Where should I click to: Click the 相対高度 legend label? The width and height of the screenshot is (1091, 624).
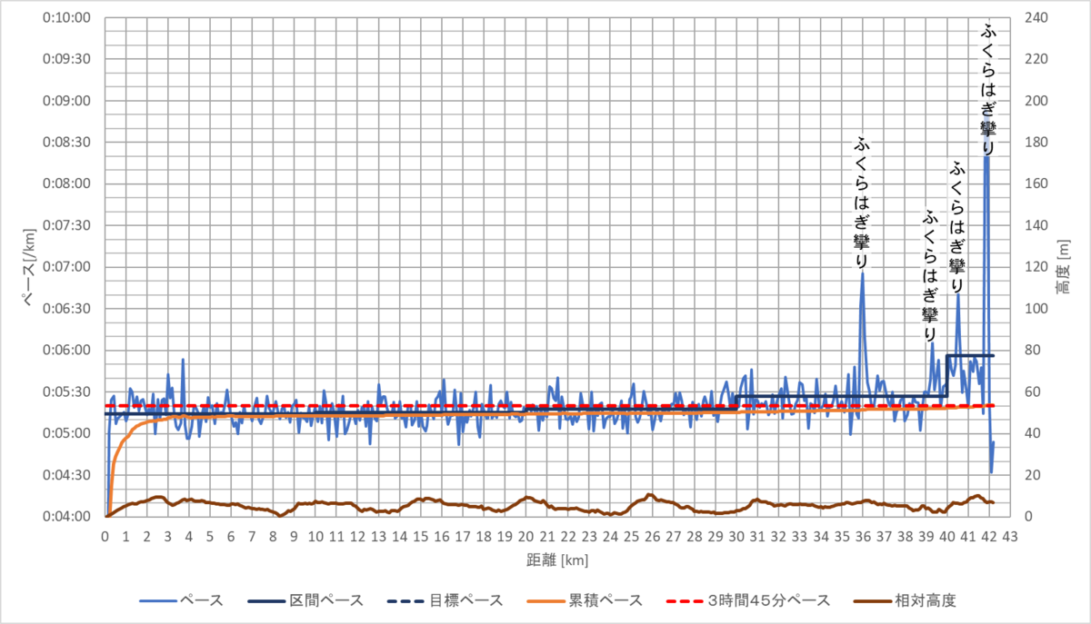(x=926, y=600)
